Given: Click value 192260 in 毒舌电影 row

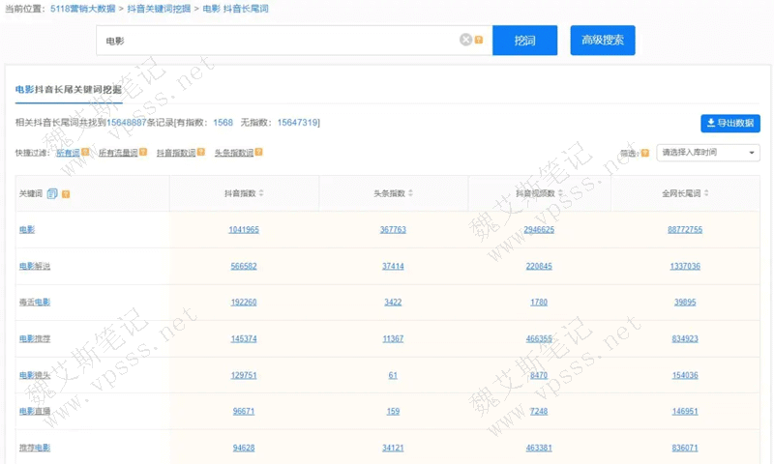Looking at the screenshot, I should [244, 302].
